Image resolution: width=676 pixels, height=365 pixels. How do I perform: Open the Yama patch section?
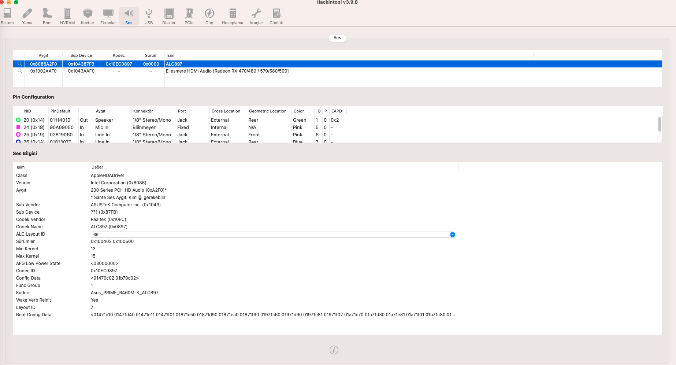(27, 16)
